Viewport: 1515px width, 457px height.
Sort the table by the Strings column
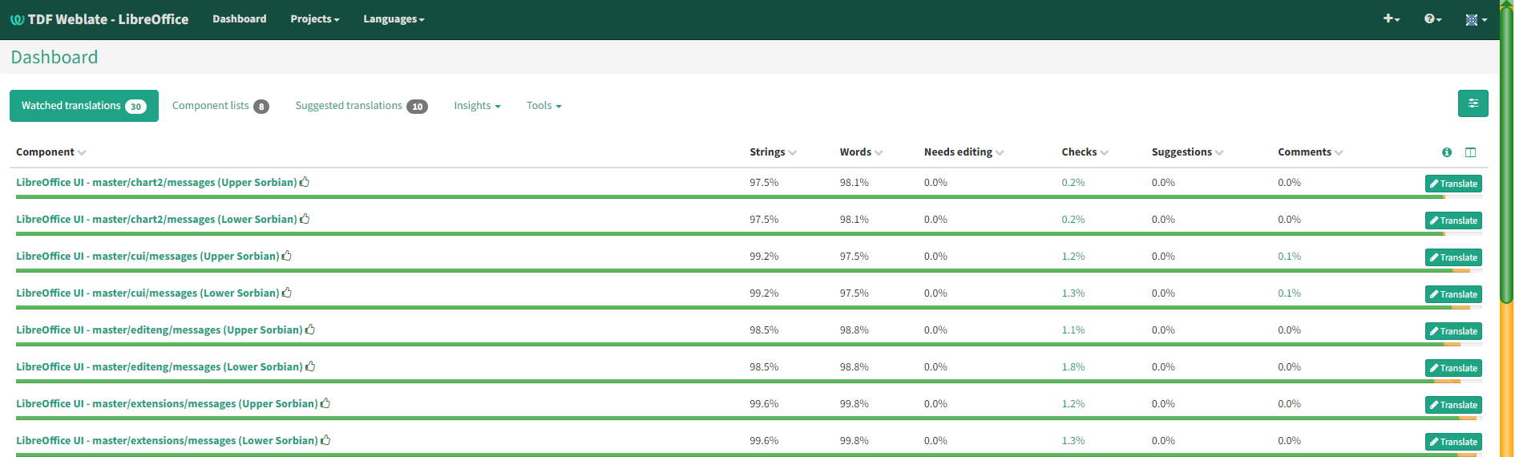[773, 152]
